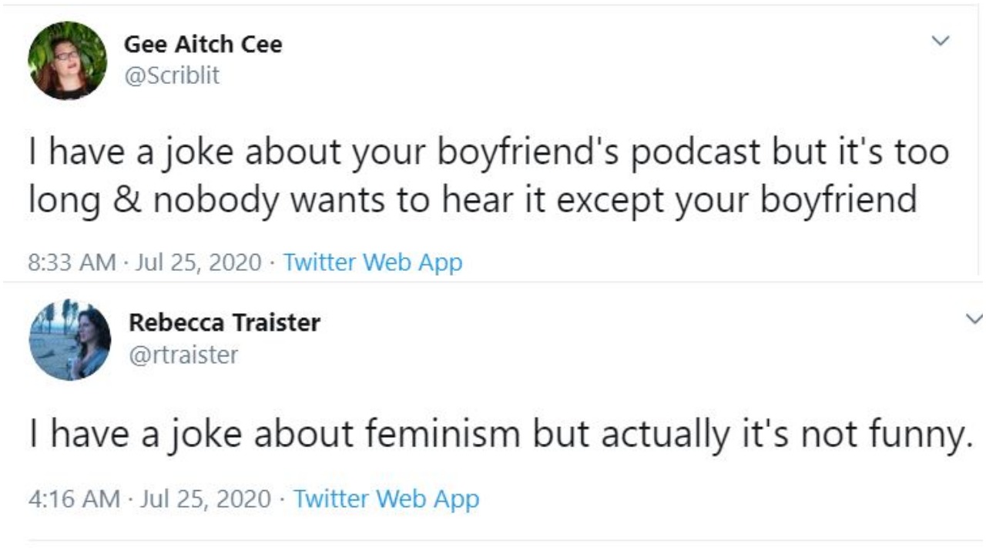The image size is (986, 554).
Task: Visit the @rtraister handle
Action: point(183,355)
